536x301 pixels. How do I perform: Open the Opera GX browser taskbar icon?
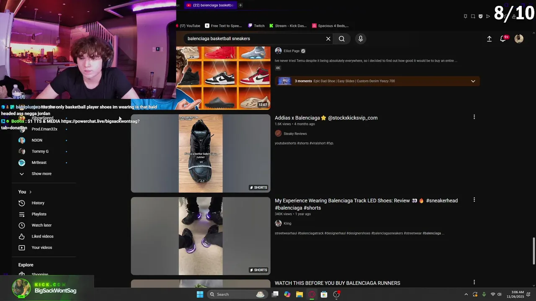(x=312, y=294)
